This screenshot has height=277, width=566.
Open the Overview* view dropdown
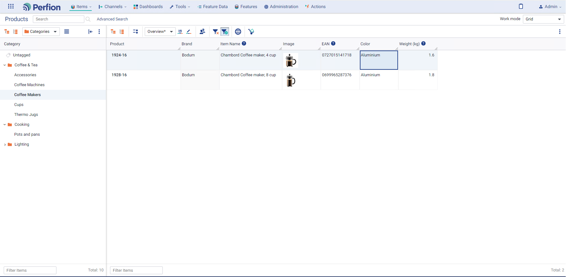(160, 32)
